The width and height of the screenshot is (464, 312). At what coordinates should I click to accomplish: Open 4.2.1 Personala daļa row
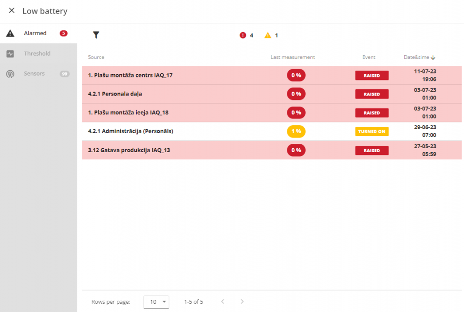click(x=115, y=94)
